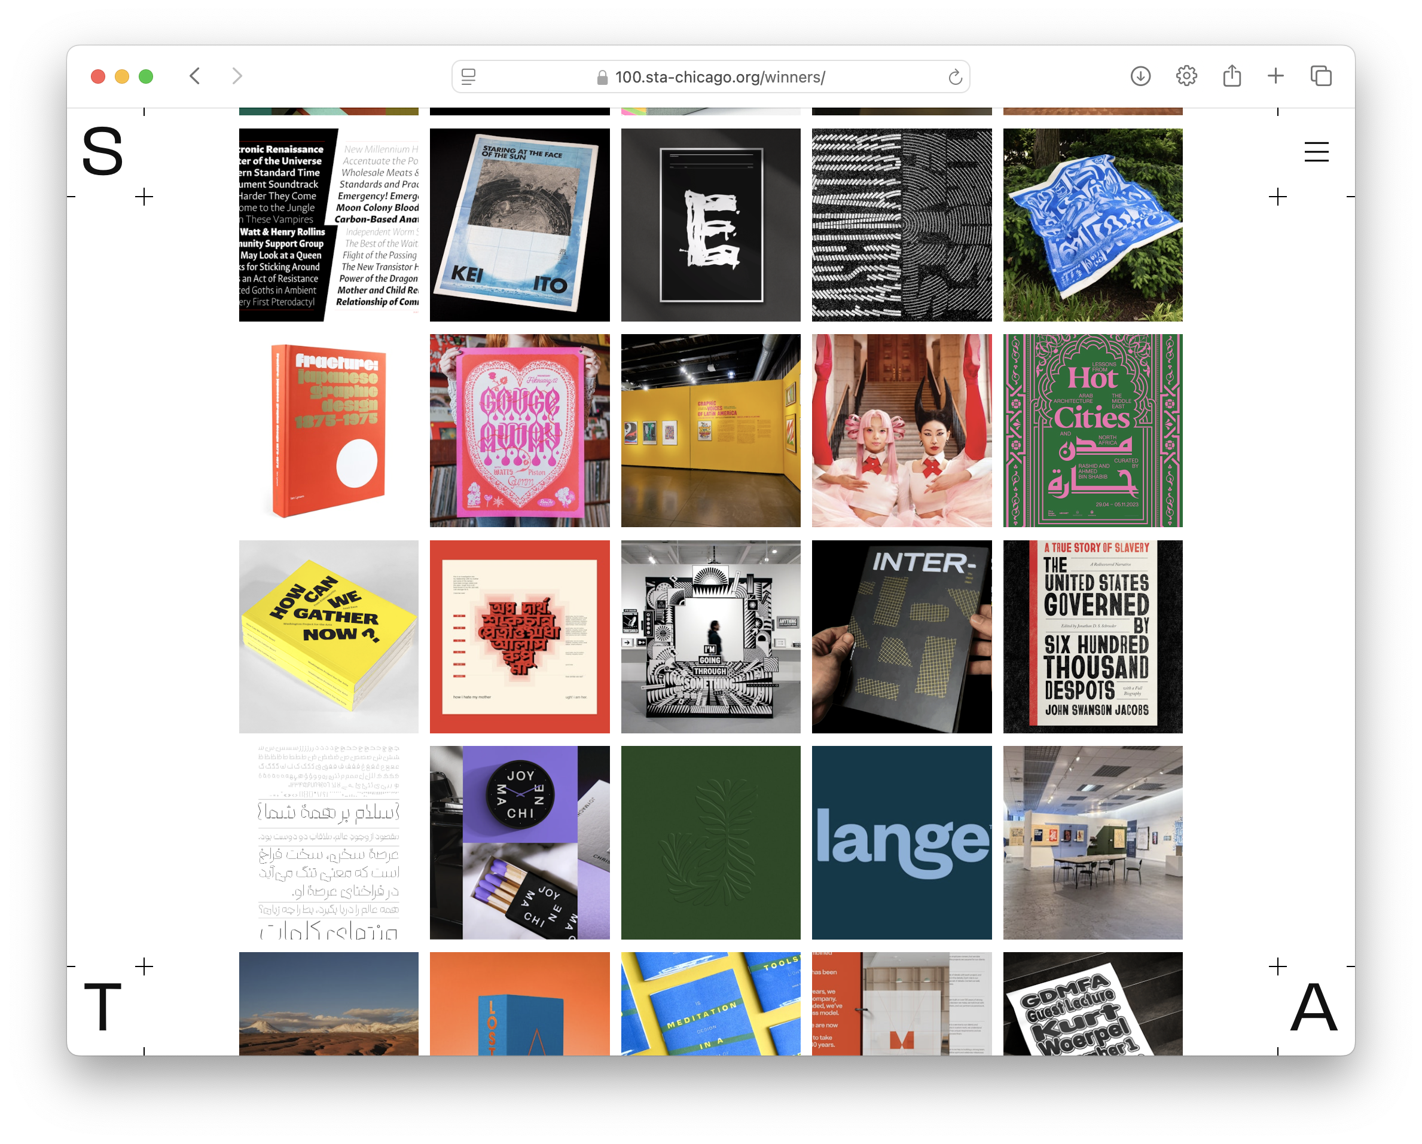
Task: Open the orange and blue LOST box thumbnail
Action: click(x=520, y=1004)
